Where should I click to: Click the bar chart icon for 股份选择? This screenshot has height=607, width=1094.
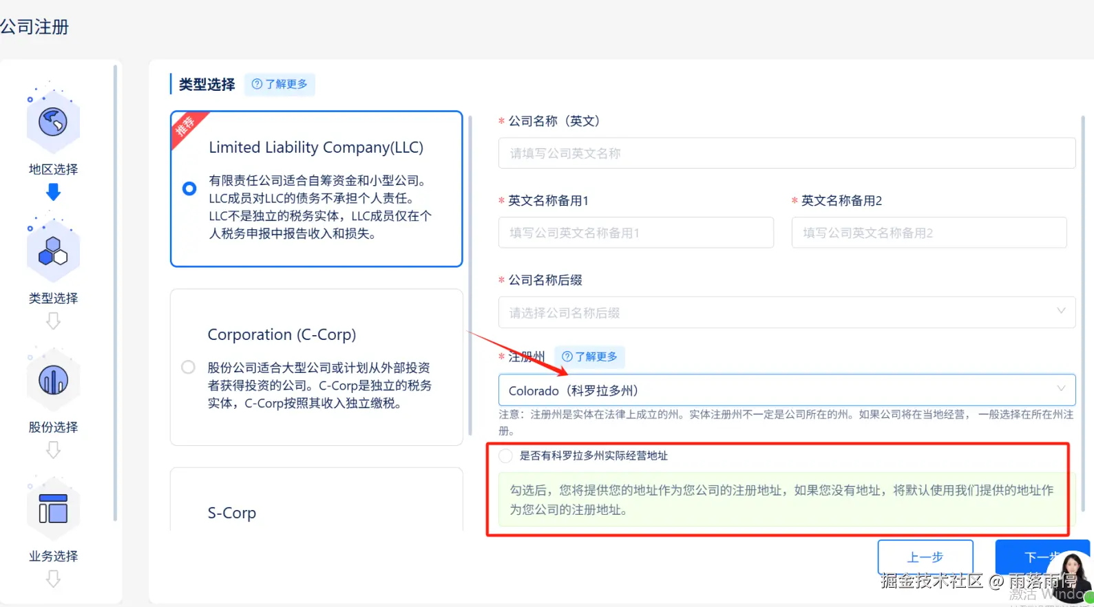coord(53,380)
